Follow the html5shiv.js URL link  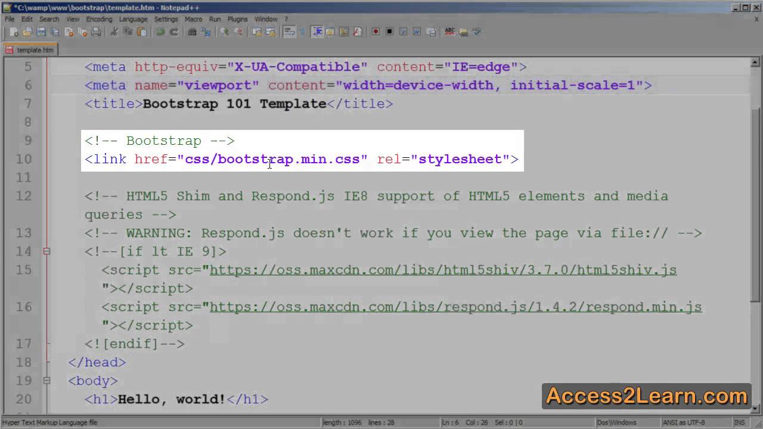[443, 270]
